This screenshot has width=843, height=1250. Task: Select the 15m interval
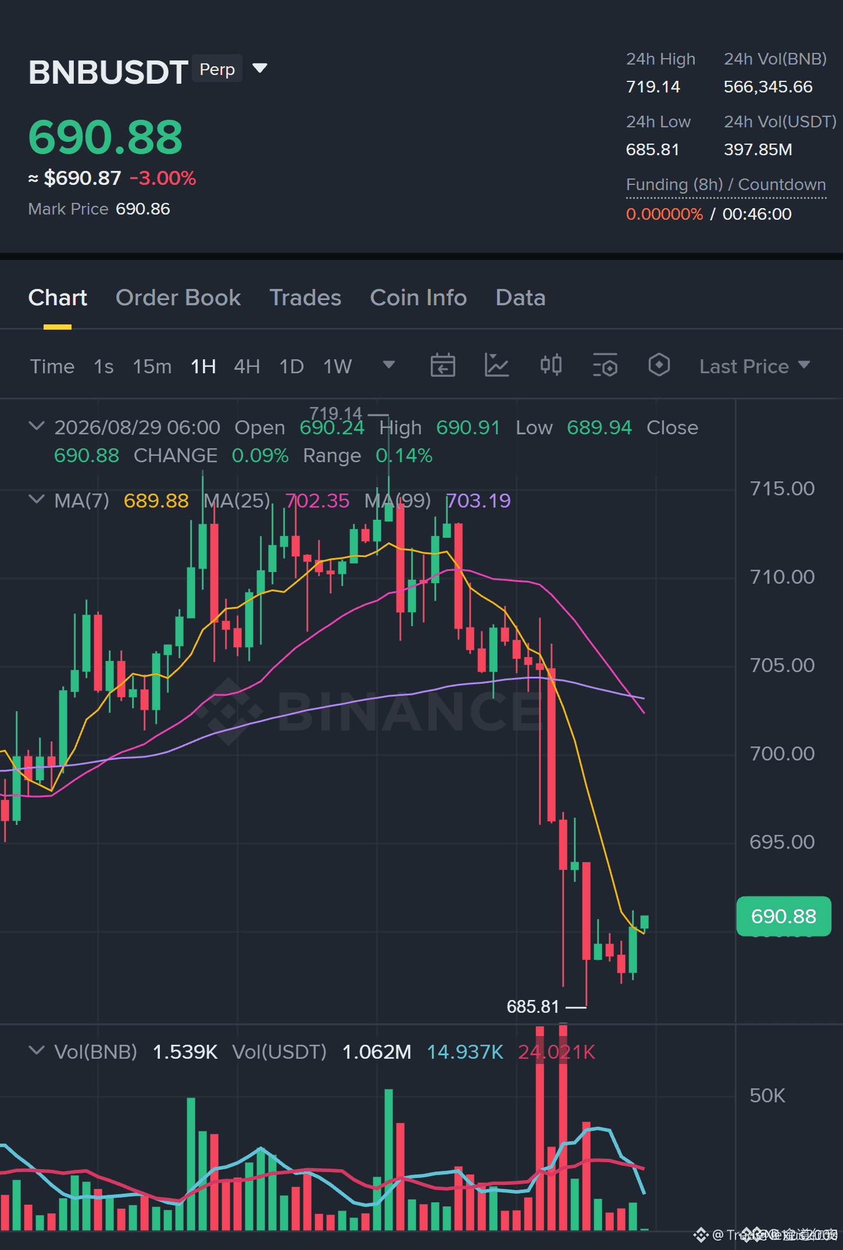pos(152,366)
